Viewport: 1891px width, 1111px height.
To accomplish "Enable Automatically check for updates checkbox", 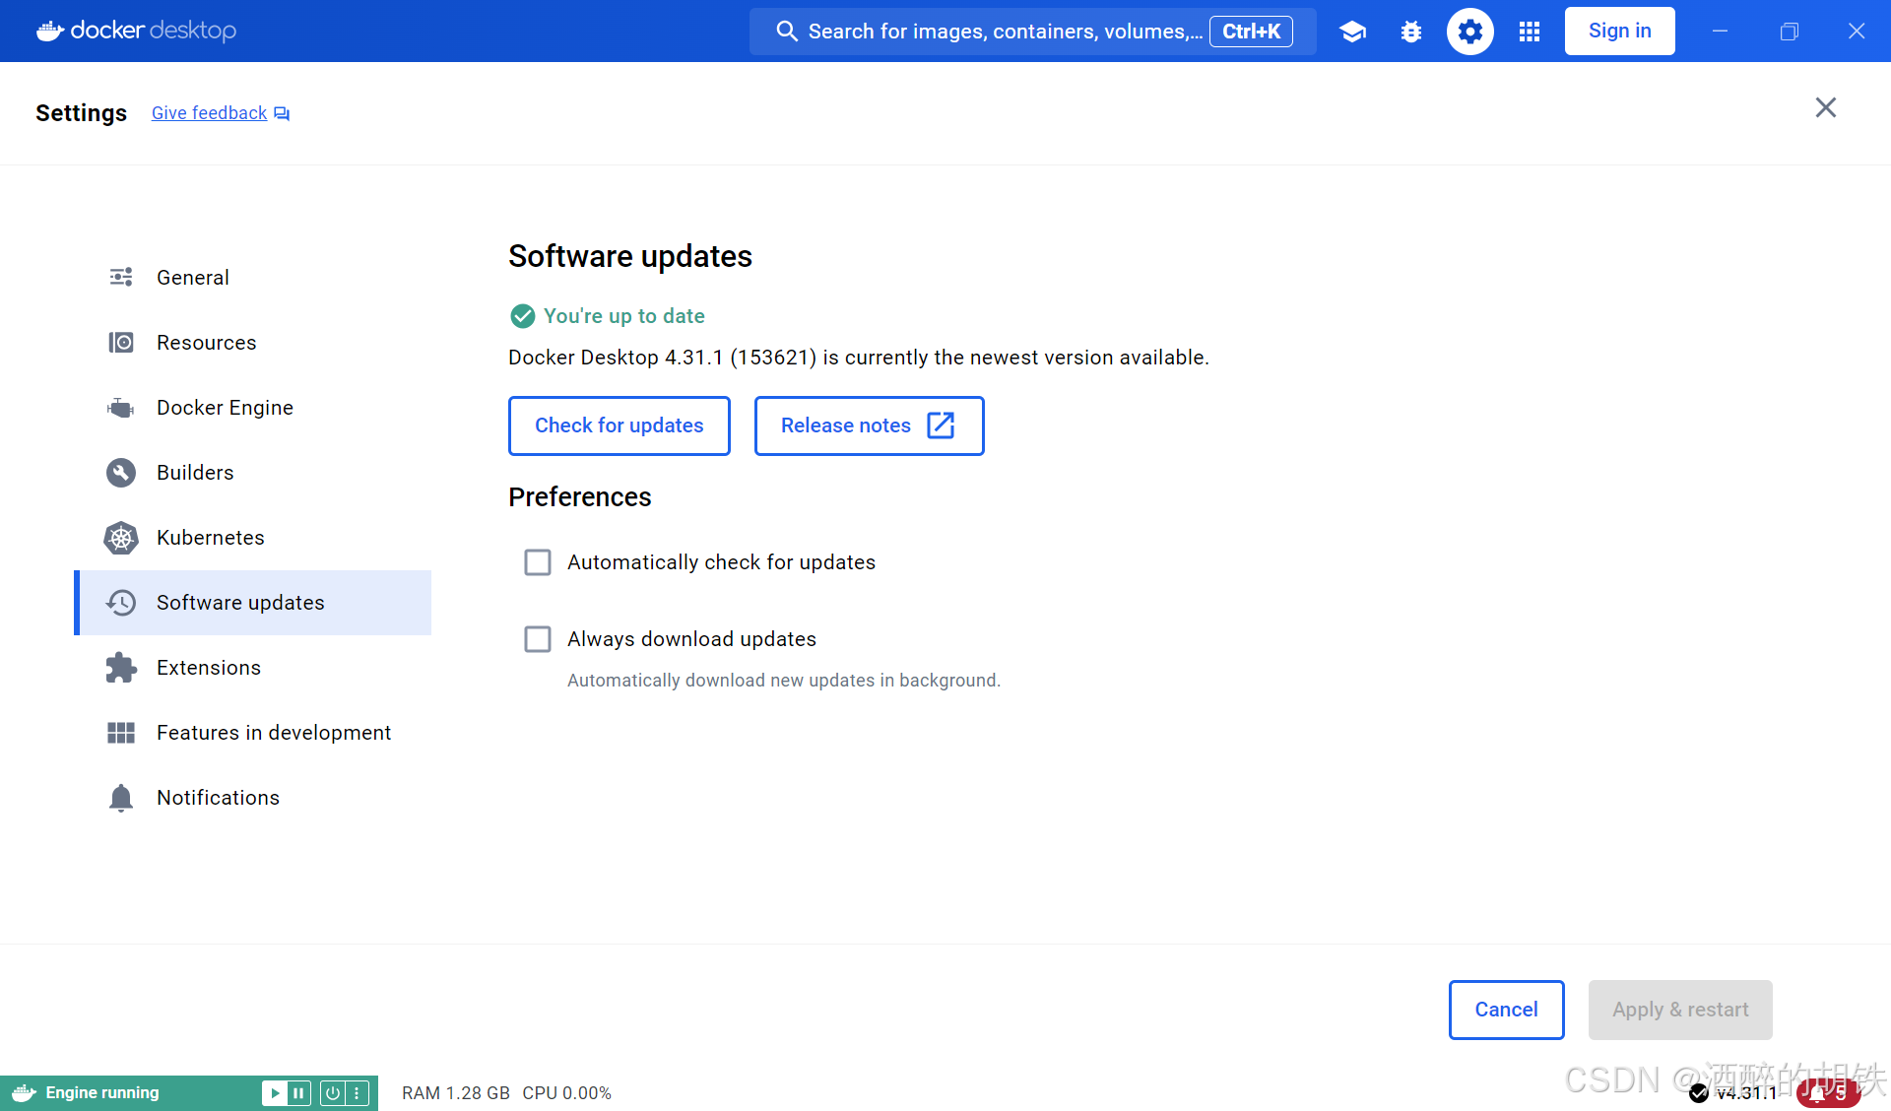I will click(538, 562).
